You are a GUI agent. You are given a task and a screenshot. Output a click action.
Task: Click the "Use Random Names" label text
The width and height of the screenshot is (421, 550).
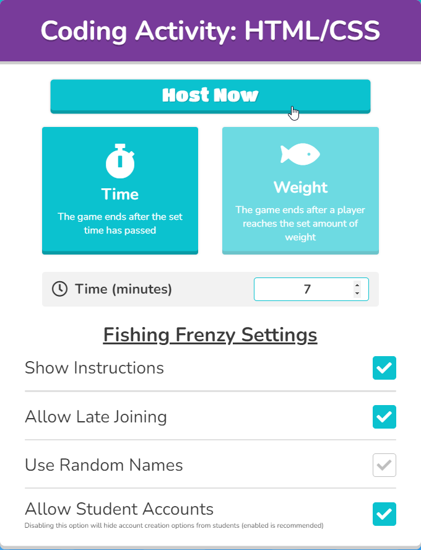click(104, 465)
